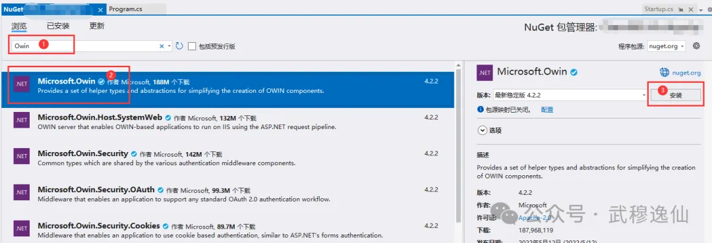712x243 pixels.
Task: Select the Microsoft.Owin.Security package
Action: pos(83,153)
